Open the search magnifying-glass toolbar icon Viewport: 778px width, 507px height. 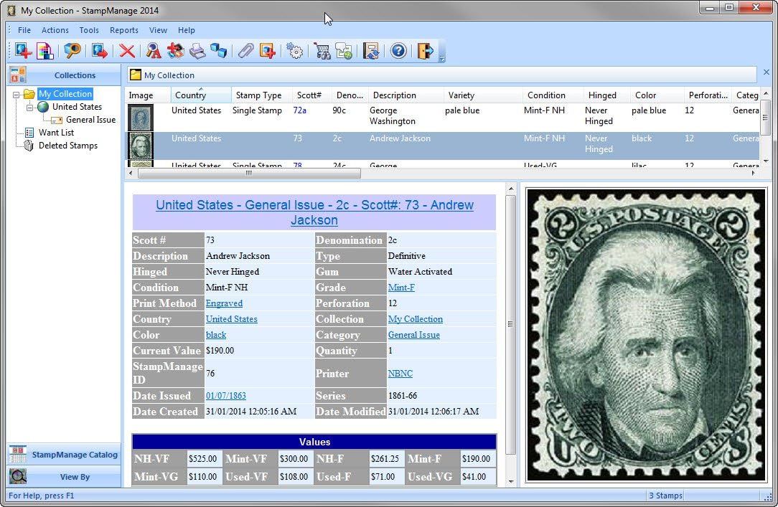pos(72,51)
